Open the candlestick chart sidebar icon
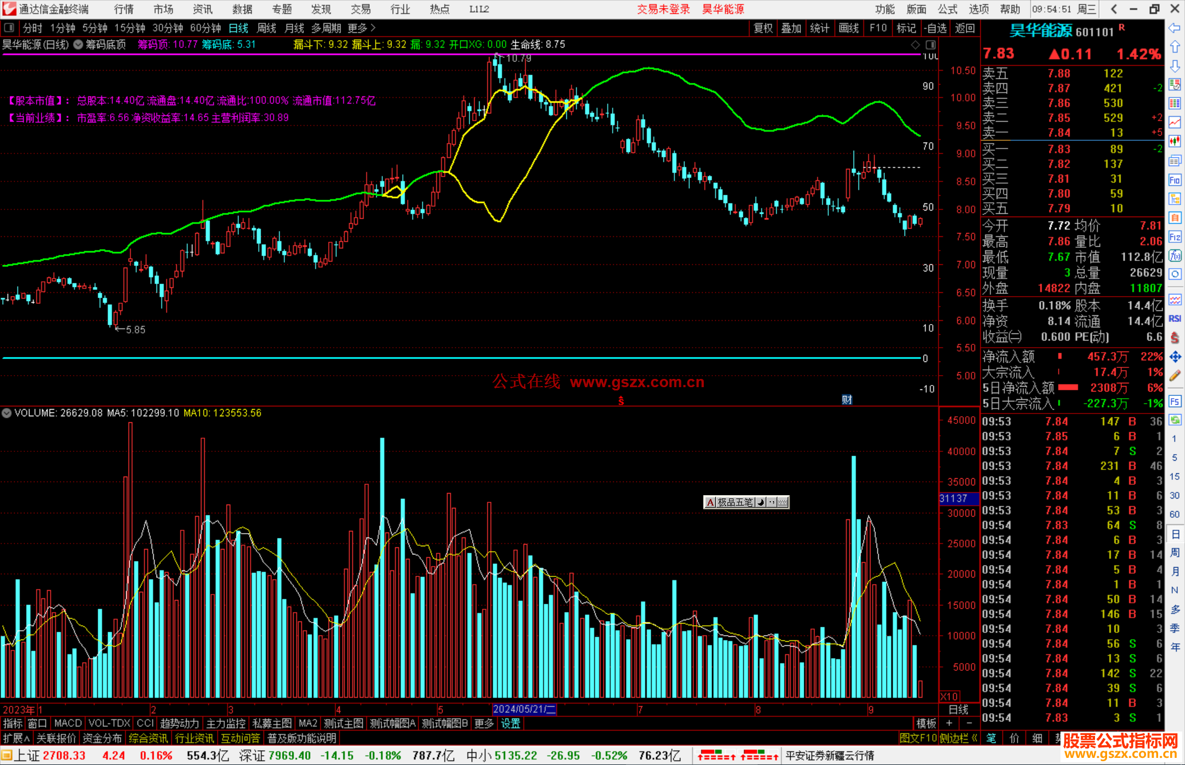 tap(1175, 141)
